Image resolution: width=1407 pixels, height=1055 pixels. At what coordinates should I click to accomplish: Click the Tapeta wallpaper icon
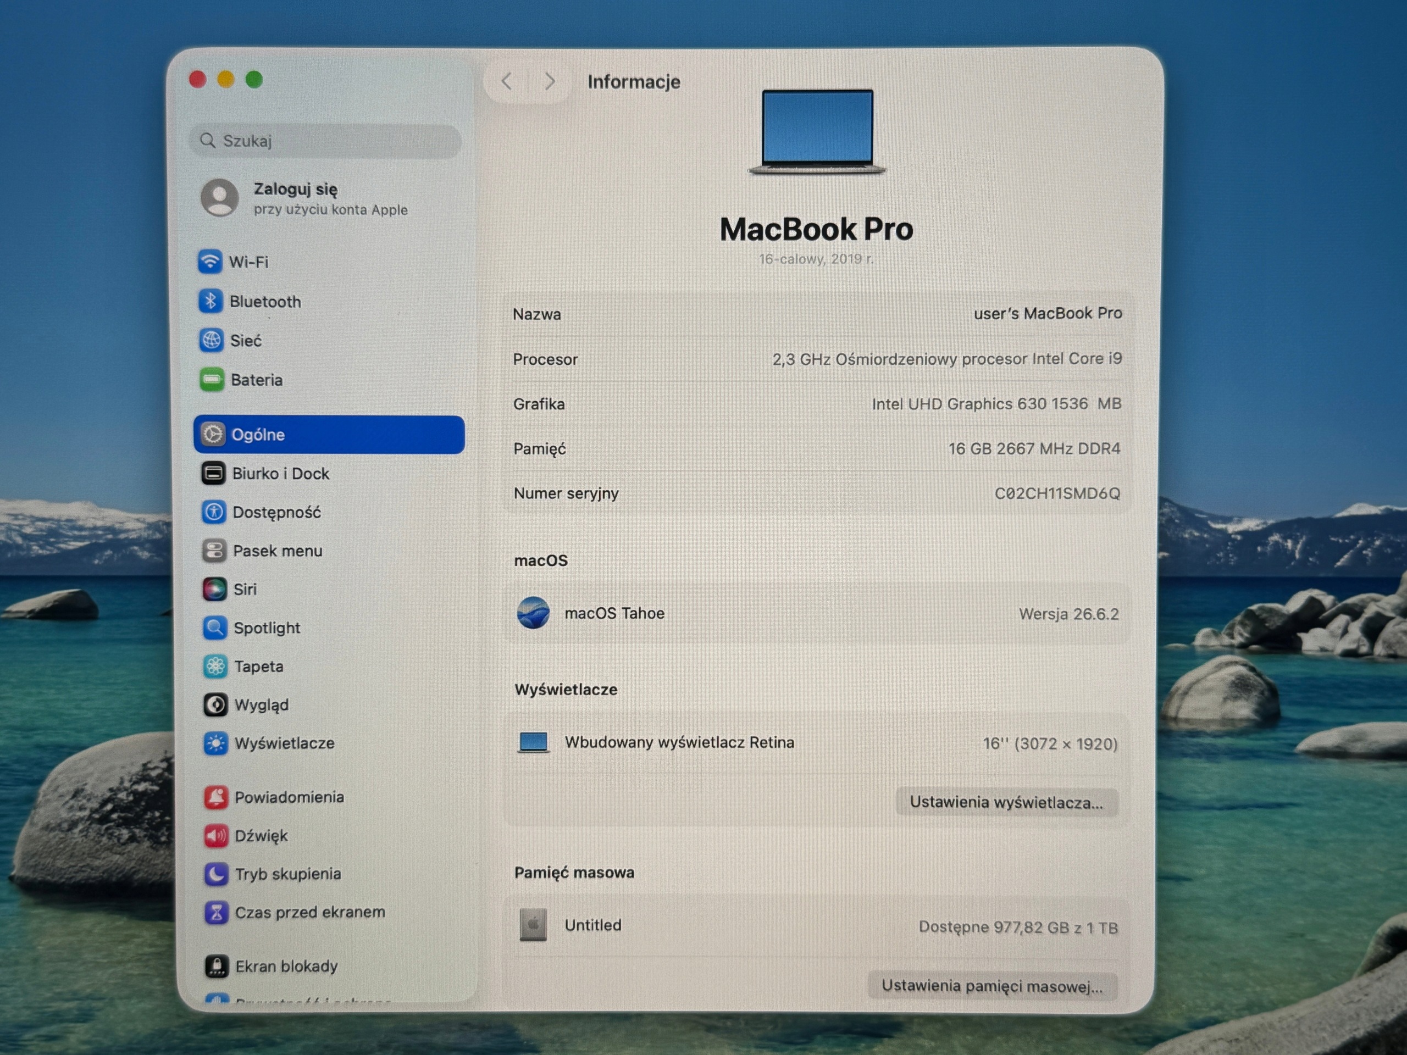[215, 666]
